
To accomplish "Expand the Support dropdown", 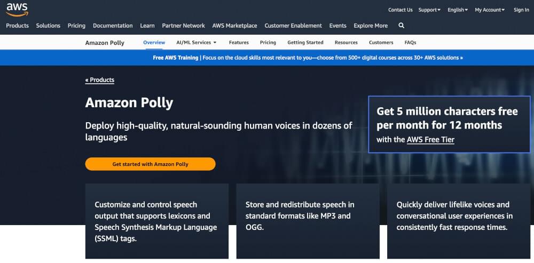I will [429, 10].
